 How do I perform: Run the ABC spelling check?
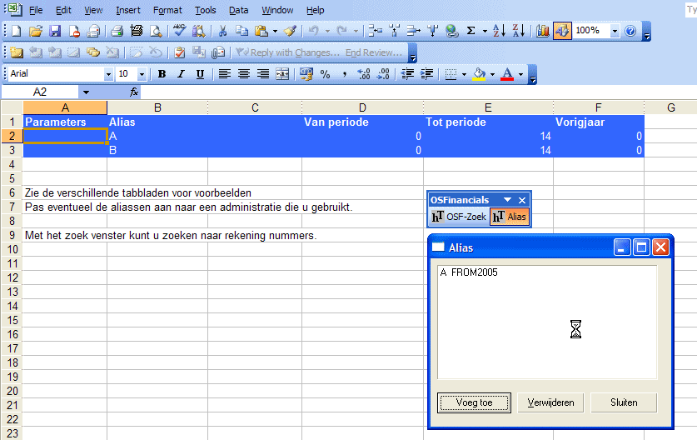click(180, 31)
